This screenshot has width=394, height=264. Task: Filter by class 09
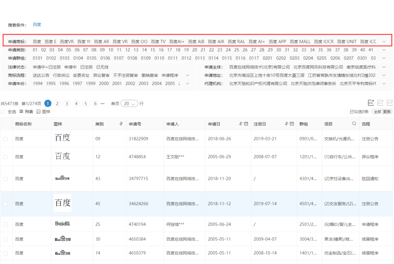point(102,50)
